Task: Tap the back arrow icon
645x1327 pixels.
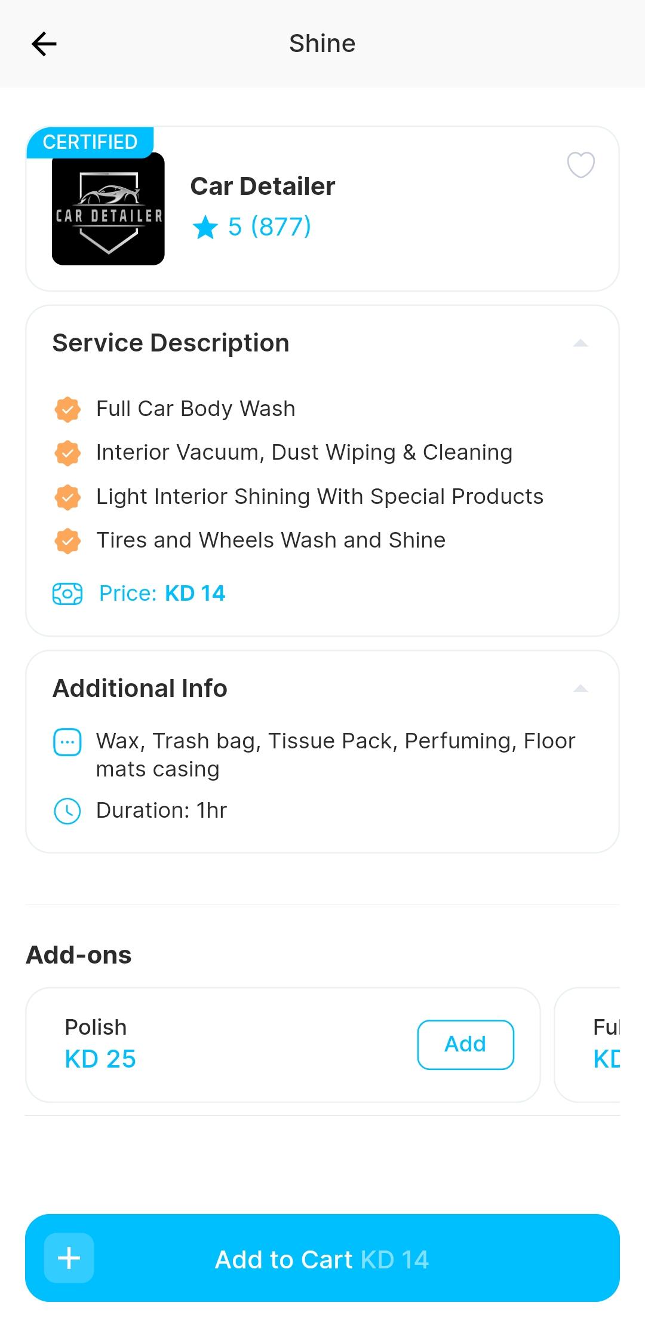Action: tap(44, 44)
